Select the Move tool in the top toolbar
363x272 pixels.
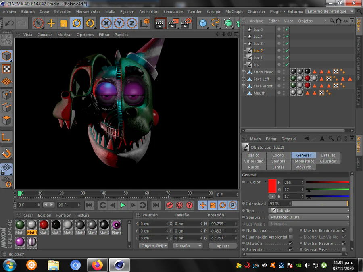click(x=51, y=23)
